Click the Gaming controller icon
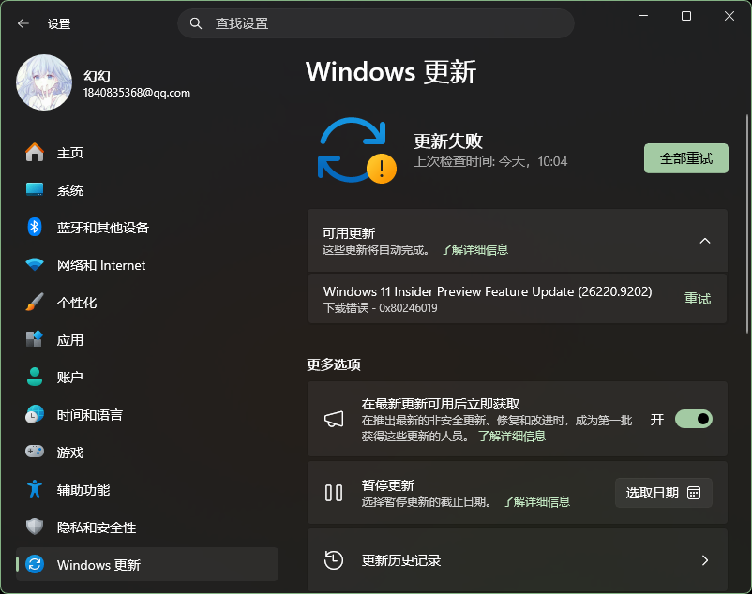Viewport: 752px width, 594px height. point(35,452)
